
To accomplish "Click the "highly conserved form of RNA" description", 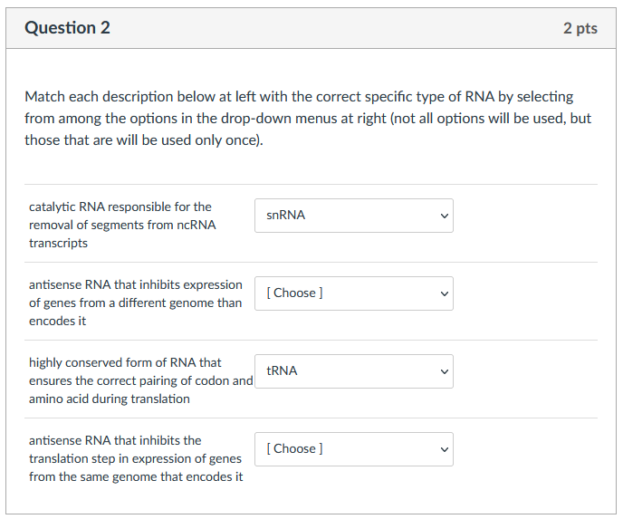I will tap(125, 362).
